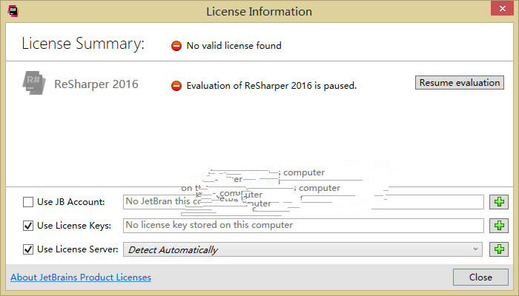Click the Resume evaluation button
519x296 pixels.
pos(460,83)
